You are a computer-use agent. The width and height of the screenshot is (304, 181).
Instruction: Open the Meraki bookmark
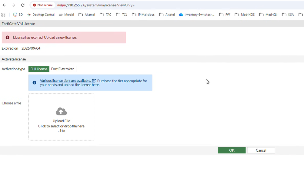click(x=66, y=15)
